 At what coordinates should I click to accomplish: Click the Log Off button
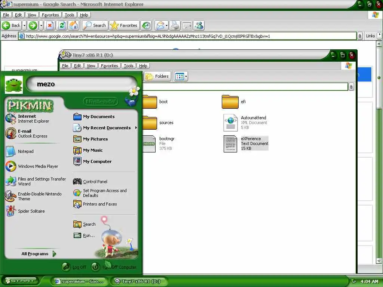pyautogui.click(x=74, y=267)
